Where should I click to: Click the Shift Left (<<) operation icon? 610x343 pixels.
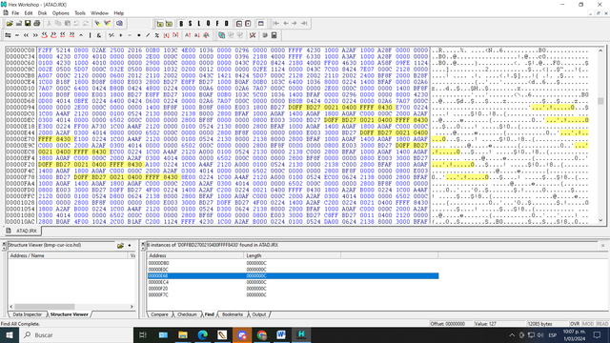point(26,35)
